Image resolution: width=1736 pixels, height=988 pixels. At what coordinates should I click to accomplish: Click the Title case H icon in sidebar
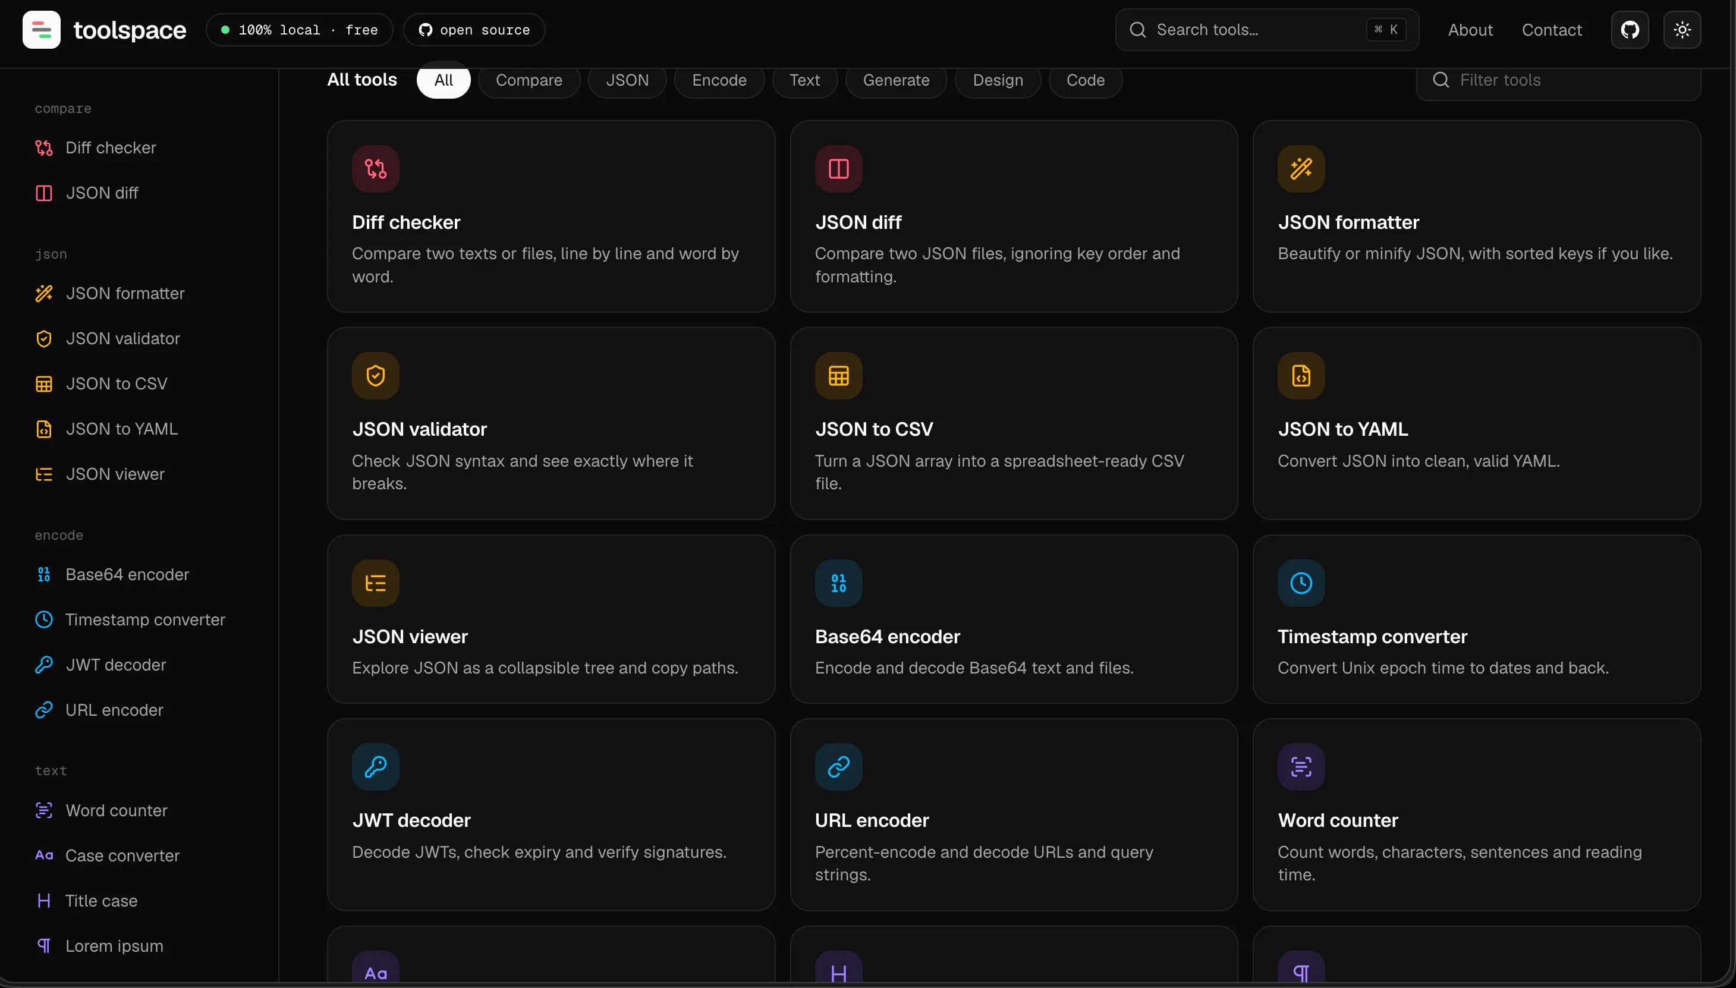(44, 901)
